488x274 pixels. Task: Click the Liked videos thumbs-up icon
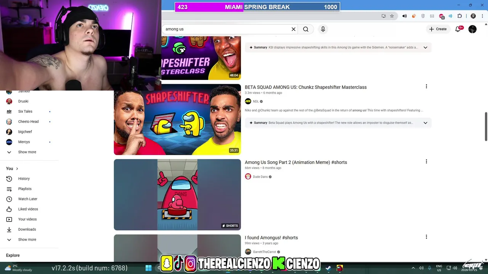pos(9,209)
